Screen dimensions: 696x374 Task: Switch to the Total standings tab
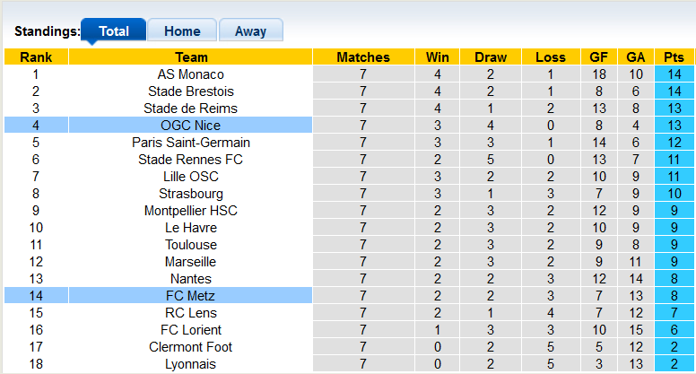tap(114, 30)
